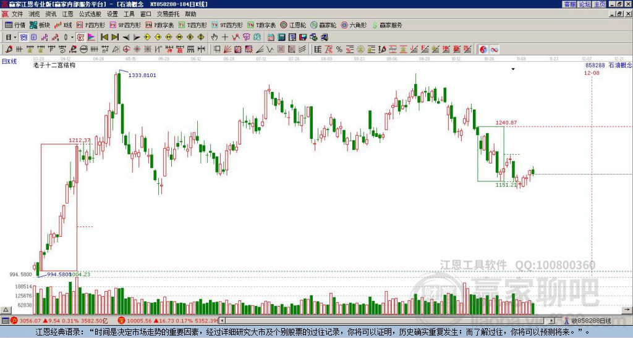The height and width of the screenshot is (338, 633).
Task: Click the save floppy disk icon
Action: pos(303,37)
